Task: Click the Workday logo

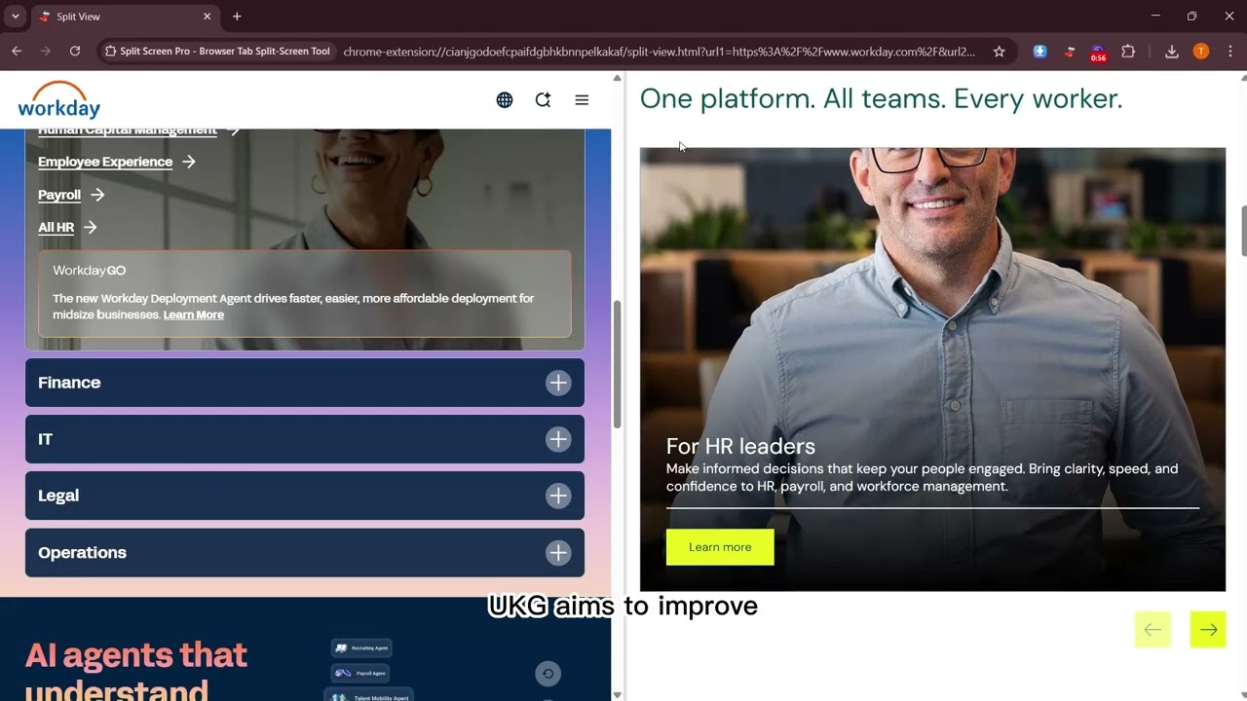Action: tap(58, 99)
